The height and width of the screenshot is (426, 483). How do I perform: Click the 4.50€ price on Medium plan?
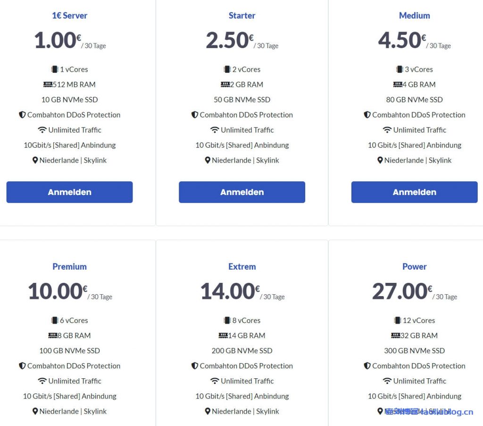pos(400,41)
